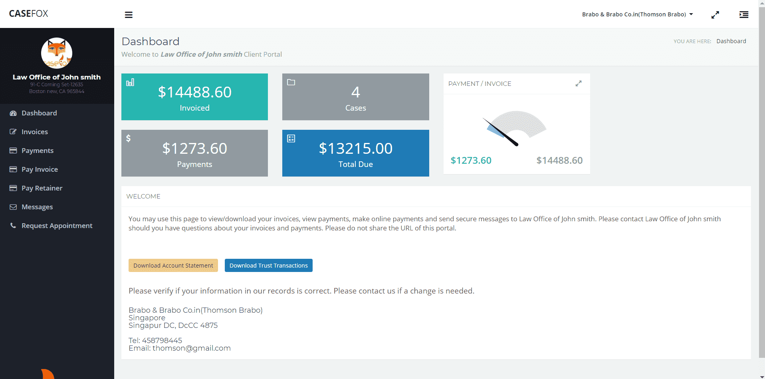Click the Boston new, CA 965844 address text
The height and width of the screenshot is (379, 765).
pos(57,91)
